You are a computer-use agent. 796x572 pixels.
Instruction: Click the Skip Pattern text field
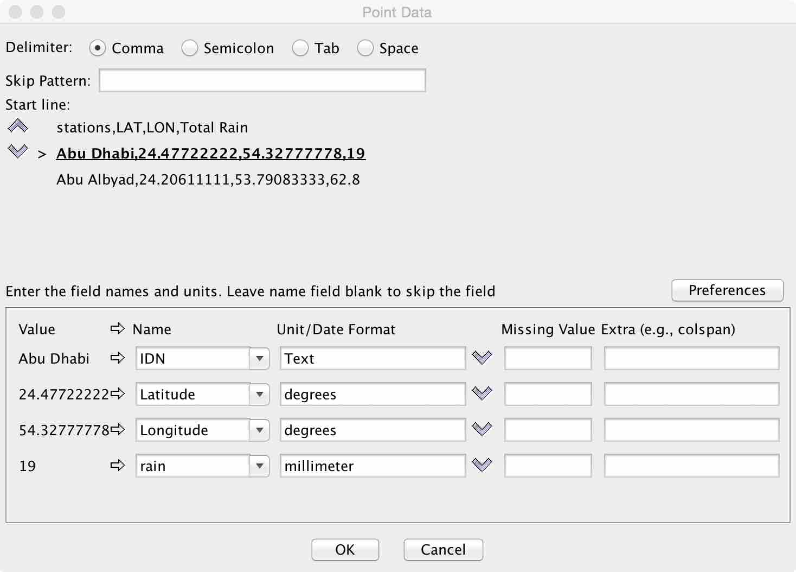click(x=262, y=81)
